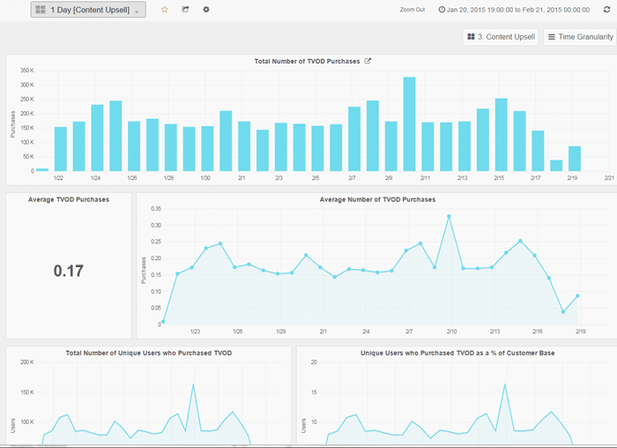Open external link icon beside Total TVOD Purchases
Viewport: 617px width, 448px height.
(x=368, y=61)
